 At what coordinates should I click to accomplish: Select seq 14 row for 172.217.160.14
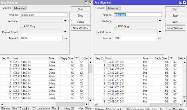(x=44, y=98)
